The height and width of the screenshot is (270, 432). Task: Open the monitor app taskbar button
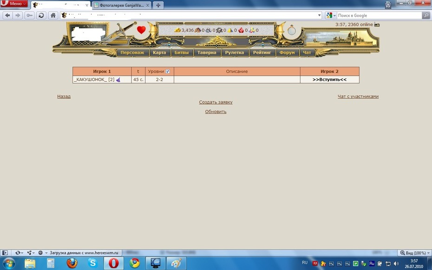[156, 263]
